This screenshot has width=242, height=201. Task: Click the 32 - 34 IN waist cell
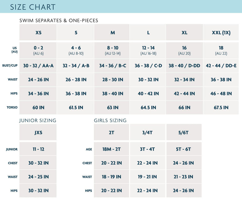(x=184, y=79)
